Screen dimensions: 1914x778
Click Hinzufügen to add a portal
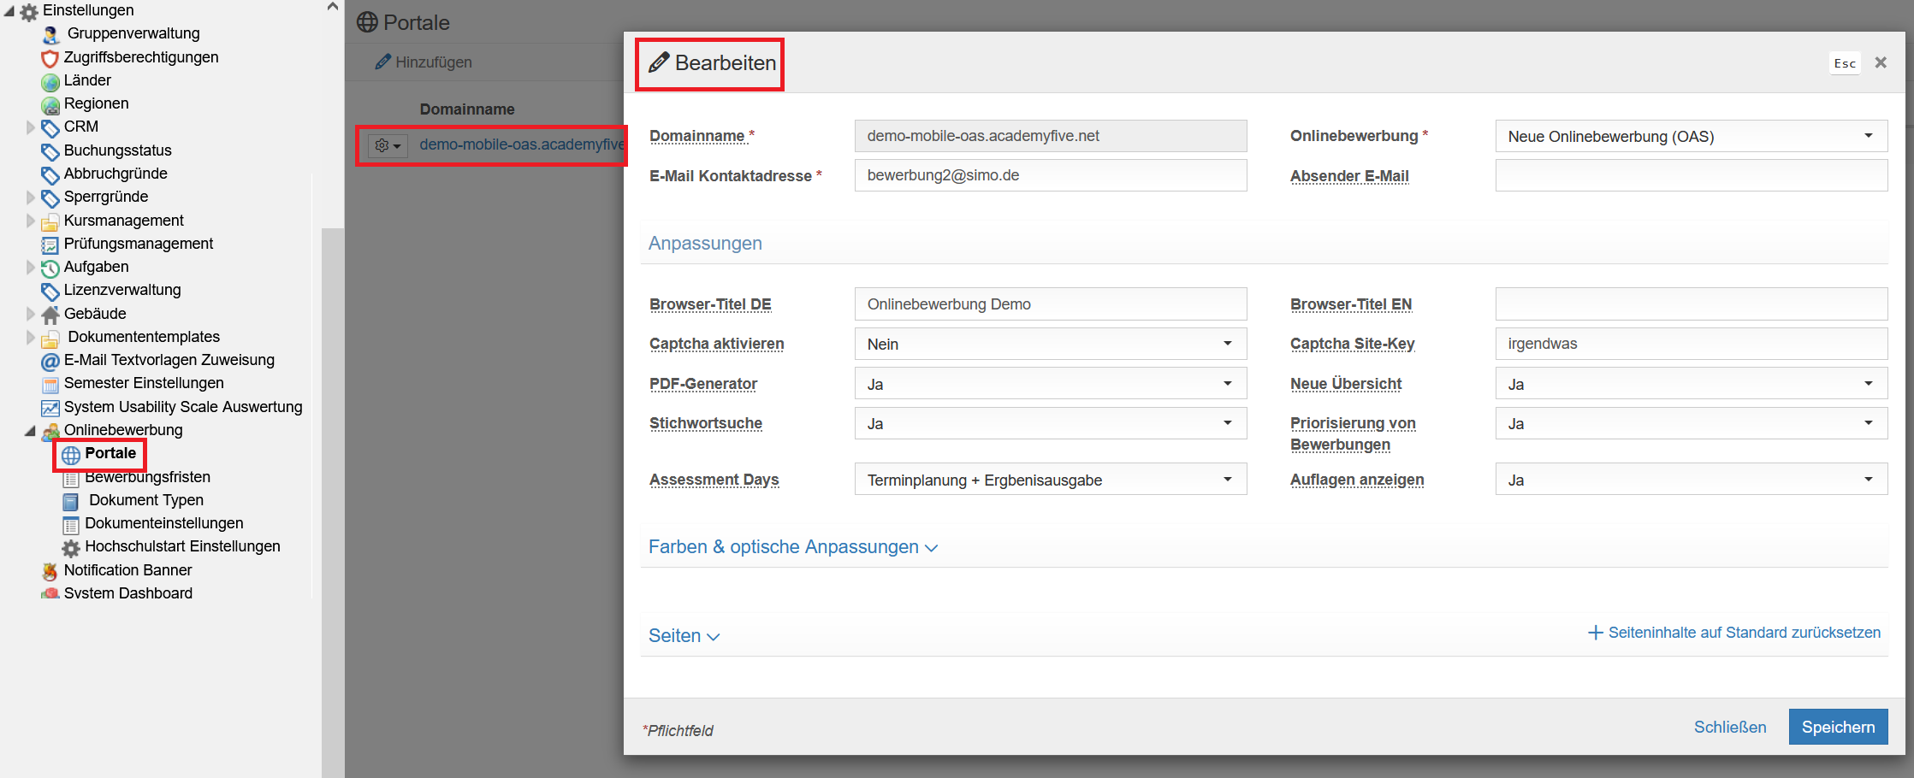(424, 62)
